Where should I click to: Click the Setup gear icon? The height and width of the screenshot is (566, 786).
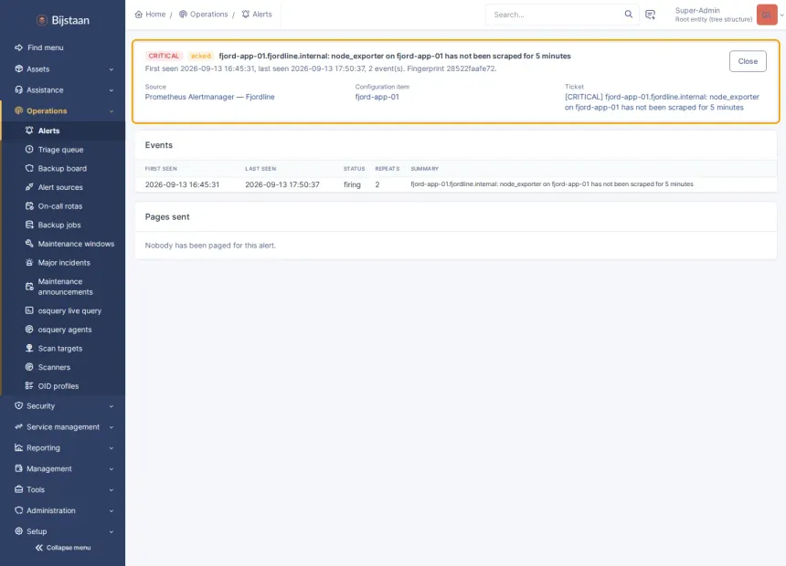click(x=18, y=531)
